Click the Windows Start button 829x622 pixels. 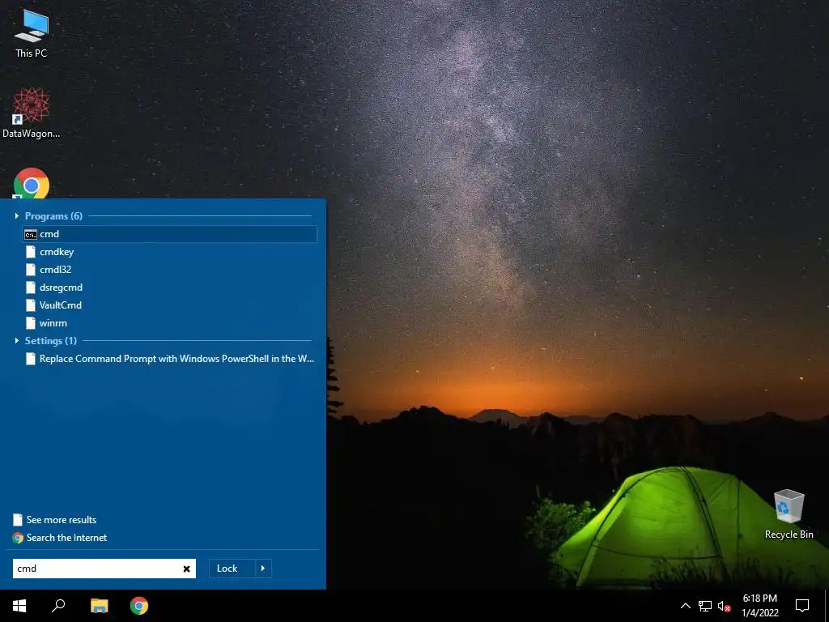point(19,606)
